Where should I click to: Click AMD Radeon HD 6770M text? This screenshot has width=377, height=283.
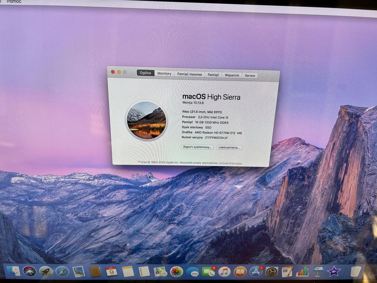coord(218,133)
